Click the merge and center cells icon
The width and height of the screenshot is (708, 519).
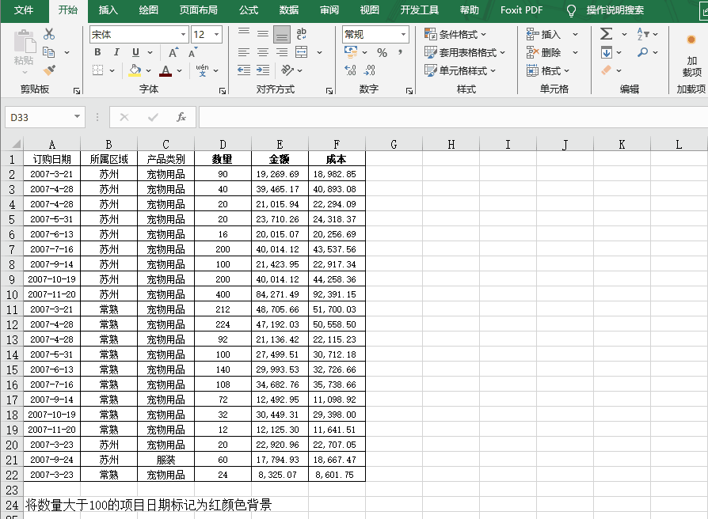pos(301,52)
